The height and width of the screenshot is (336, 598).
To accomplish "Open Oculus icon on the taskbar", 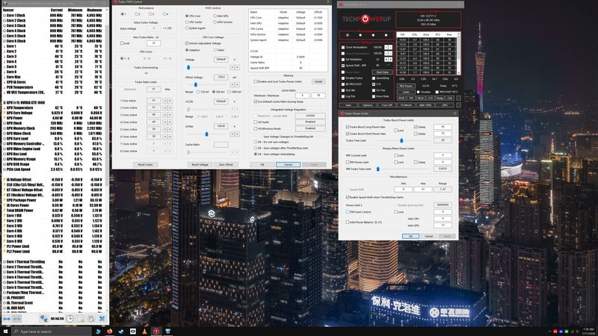I will (x=133, y=332).
